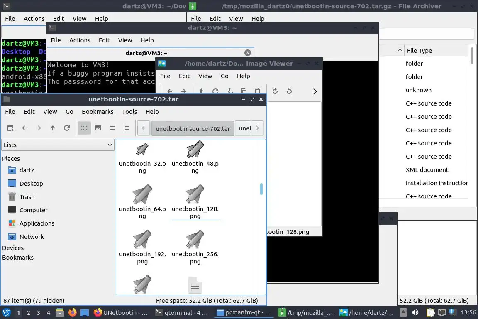This screenshot has height=319, width=478.
Task: Open the start menu on taskbar
Action: pyautogui.click(x=6, y=313)
